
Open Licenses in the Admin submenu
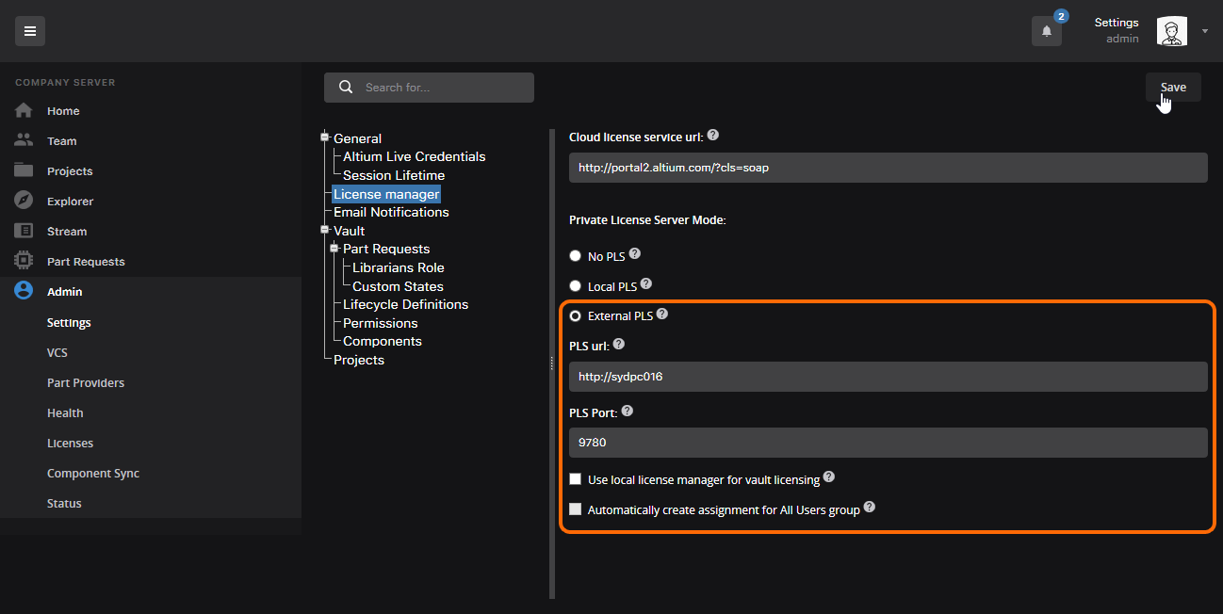point(70,444)
